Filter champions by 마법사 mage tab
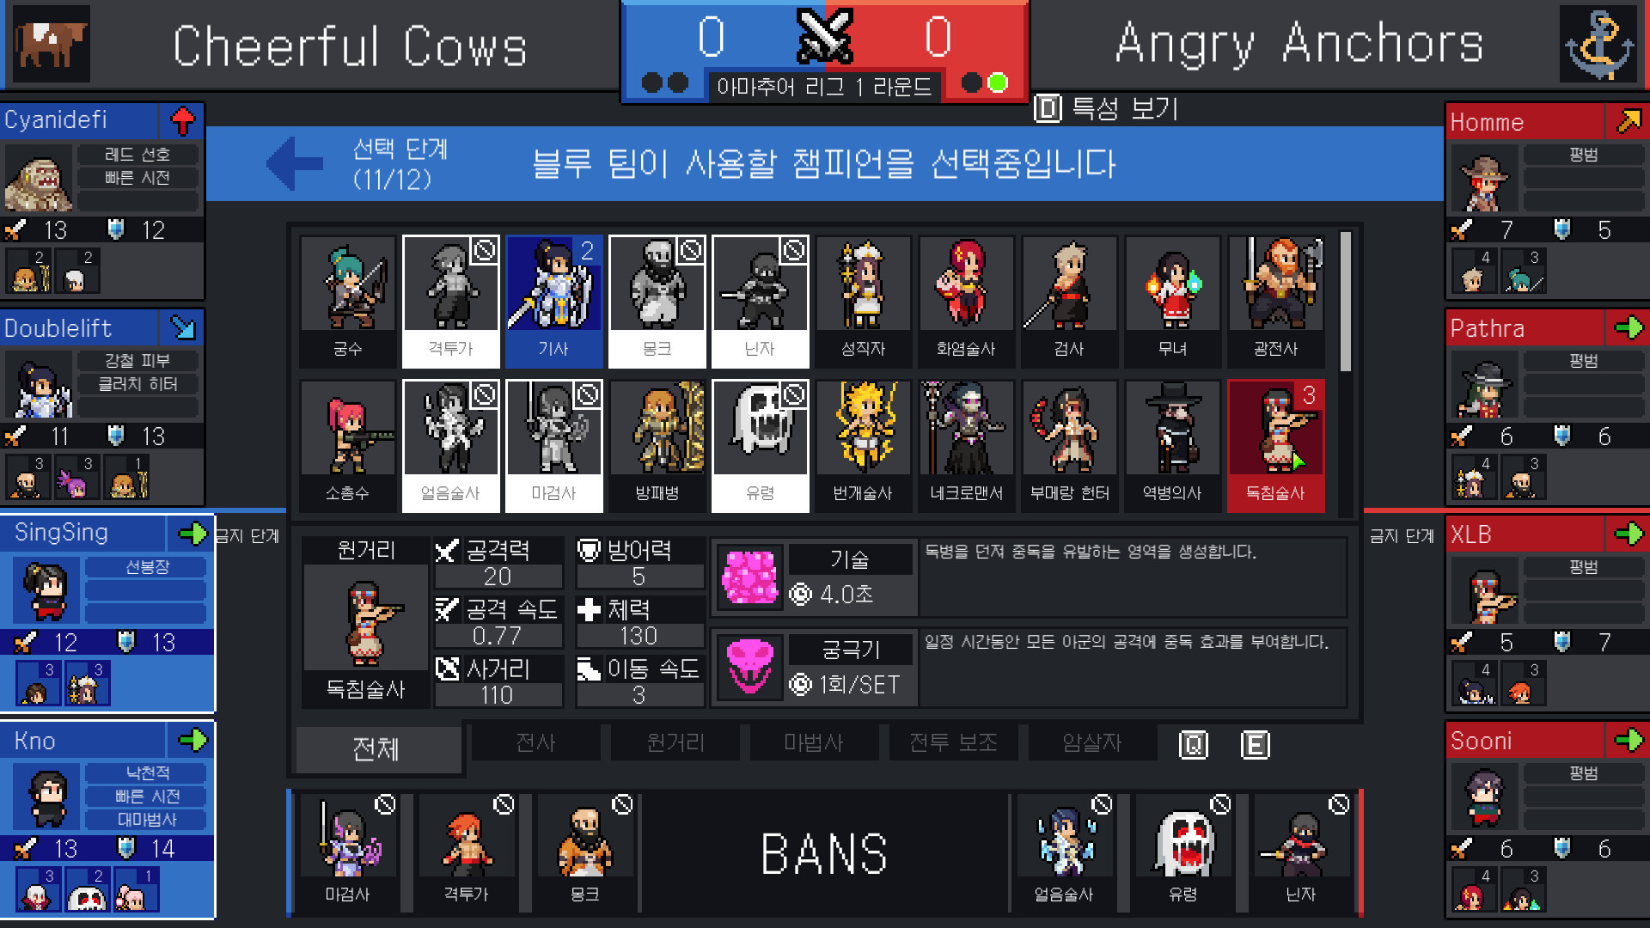 click(814, 742)
